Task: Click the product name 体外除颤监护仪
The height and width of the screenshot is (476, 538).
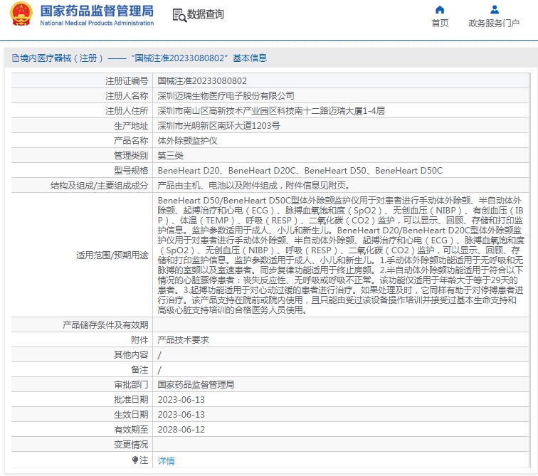Action: pyautogui.click(x=187, y=141)
